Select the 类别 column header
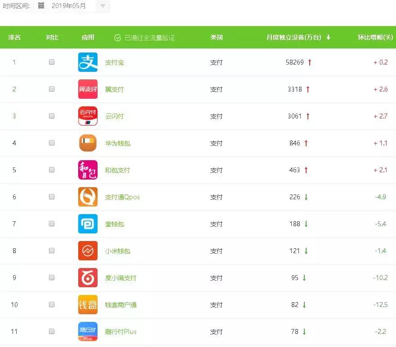 (216, 38)
